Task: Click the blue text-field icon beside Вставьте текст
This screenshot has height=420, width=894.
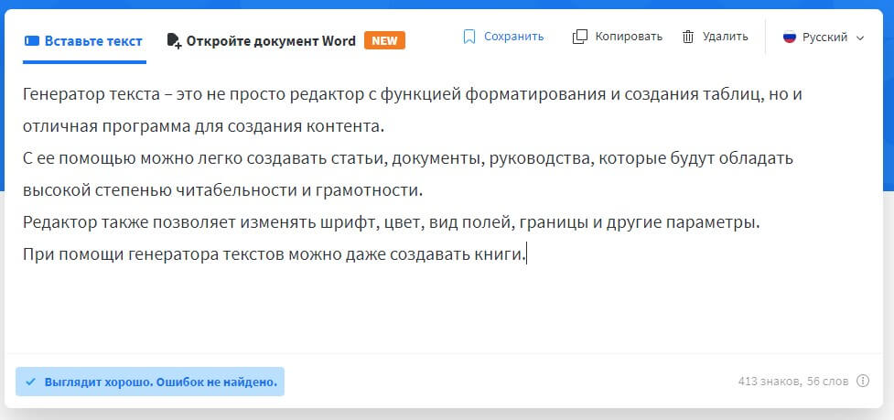Action: click(x=32, y=41)
